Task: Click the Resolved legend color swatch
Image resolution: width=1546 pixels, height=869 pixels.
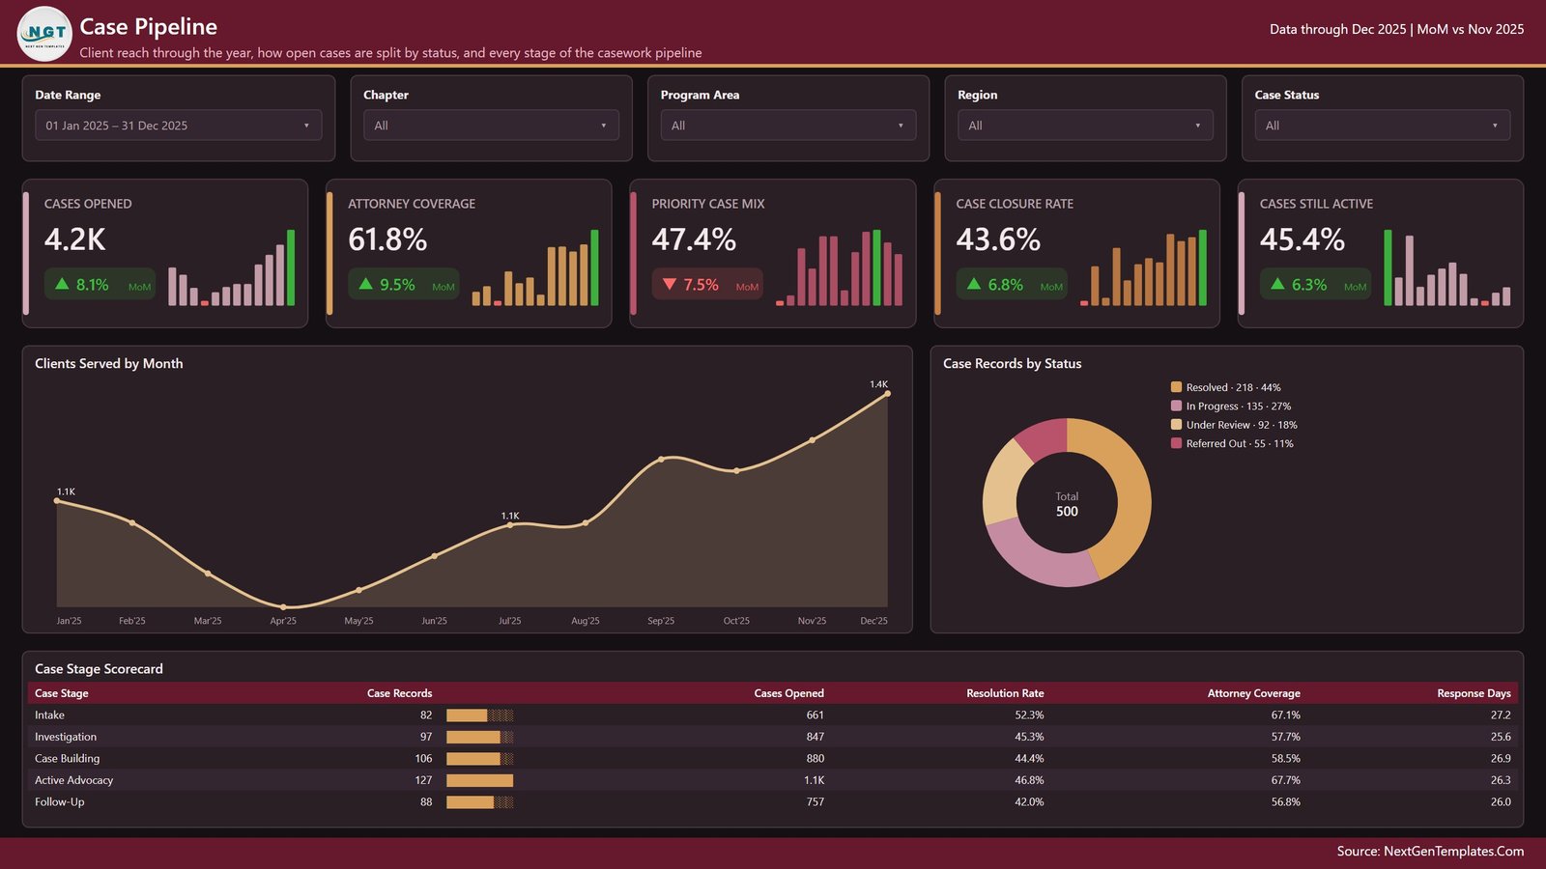Action: coord(1176,387)
